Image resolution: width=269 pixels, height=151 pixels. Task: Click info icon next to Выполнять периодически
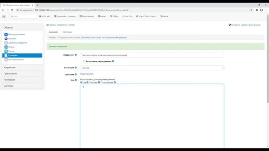pos(113,61)
